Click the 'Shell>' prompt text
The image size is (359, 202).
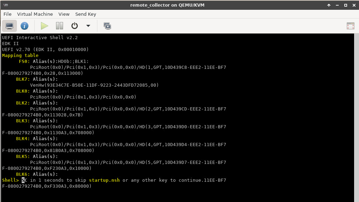(10, 180)
